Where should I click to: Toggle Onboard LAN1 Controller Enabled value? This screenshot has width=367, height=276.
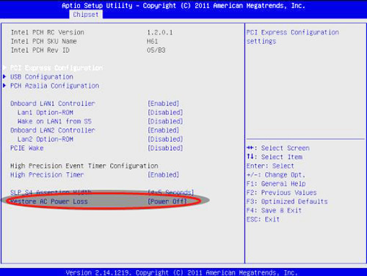tap(164, 103)
